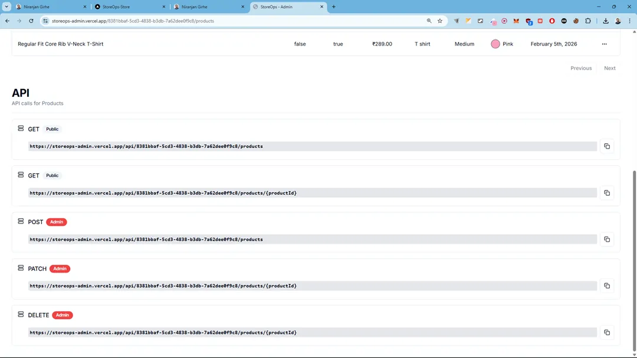This screenshot has width=637, height=358.
Task: Open a new browser tab
Action: tap(333, 6)
